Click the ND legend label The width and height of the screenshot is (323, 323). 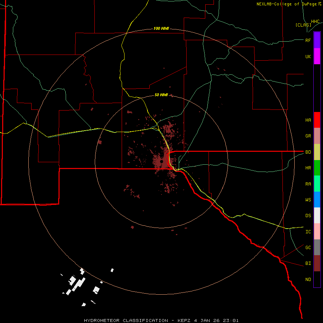tap(308, 279)
